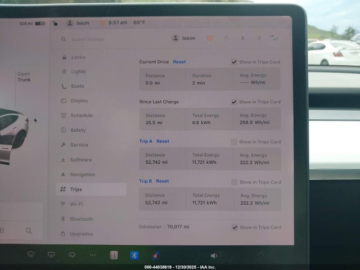Viewport: 360px width, 270px height.
Task: Tap Since Last Charge distance 25.5 mi
Action: 154,123
